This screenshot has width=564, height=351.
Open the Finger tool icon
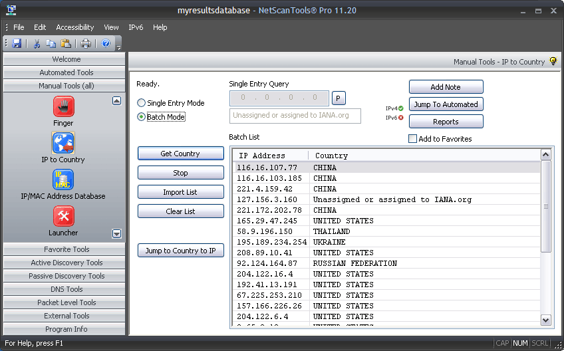(x=64, y=106)
